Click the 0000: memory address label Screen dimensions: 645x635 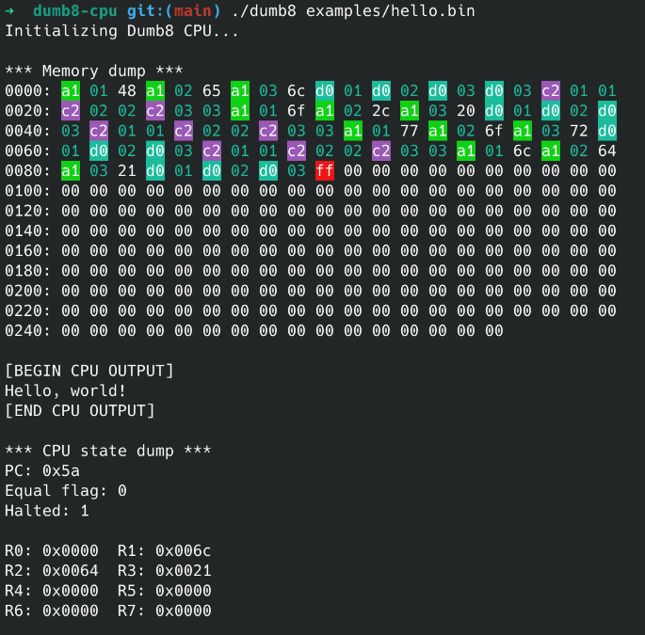click(27, 91)
